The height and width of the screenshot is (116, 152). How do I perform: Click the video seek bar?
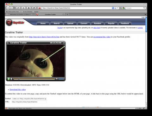pos(34,79)
